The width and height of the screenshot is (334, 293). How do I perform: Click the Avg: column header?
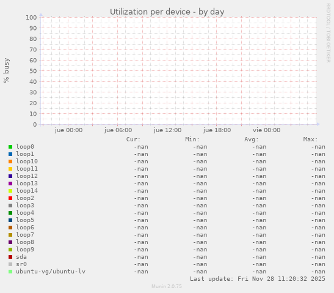click(x=252, y=139)
